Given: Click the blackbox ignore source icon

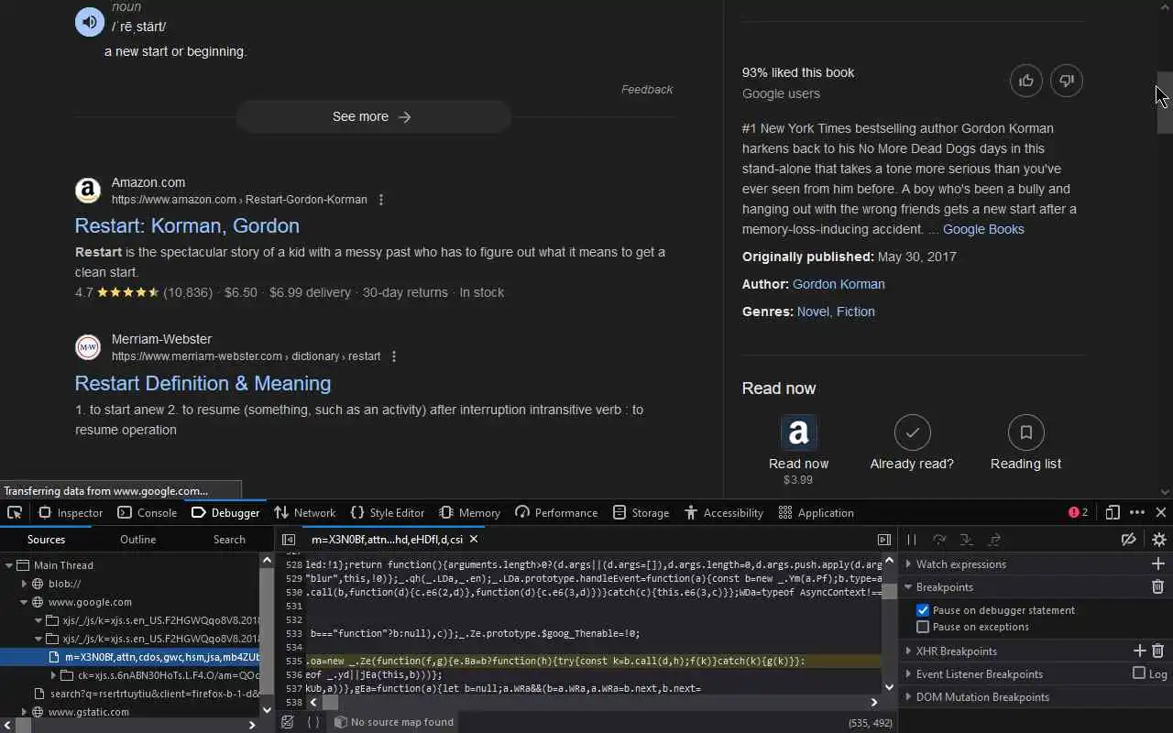Looking at the screenshot, I should [287, 722].
